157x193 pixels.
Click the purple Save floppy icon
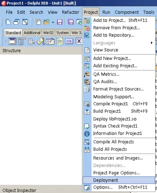[x=60, y=22]
